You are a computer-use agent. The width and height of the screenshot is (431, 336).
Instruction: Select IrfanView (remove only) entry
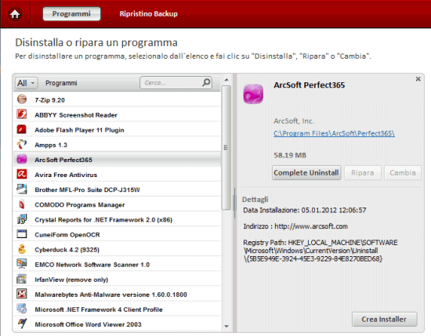pyautogui.click(x=71, y=280)
